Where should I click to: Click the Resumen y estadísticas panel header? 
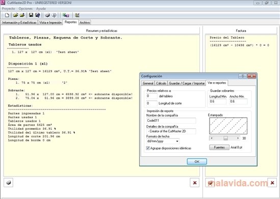pos(101,31)
